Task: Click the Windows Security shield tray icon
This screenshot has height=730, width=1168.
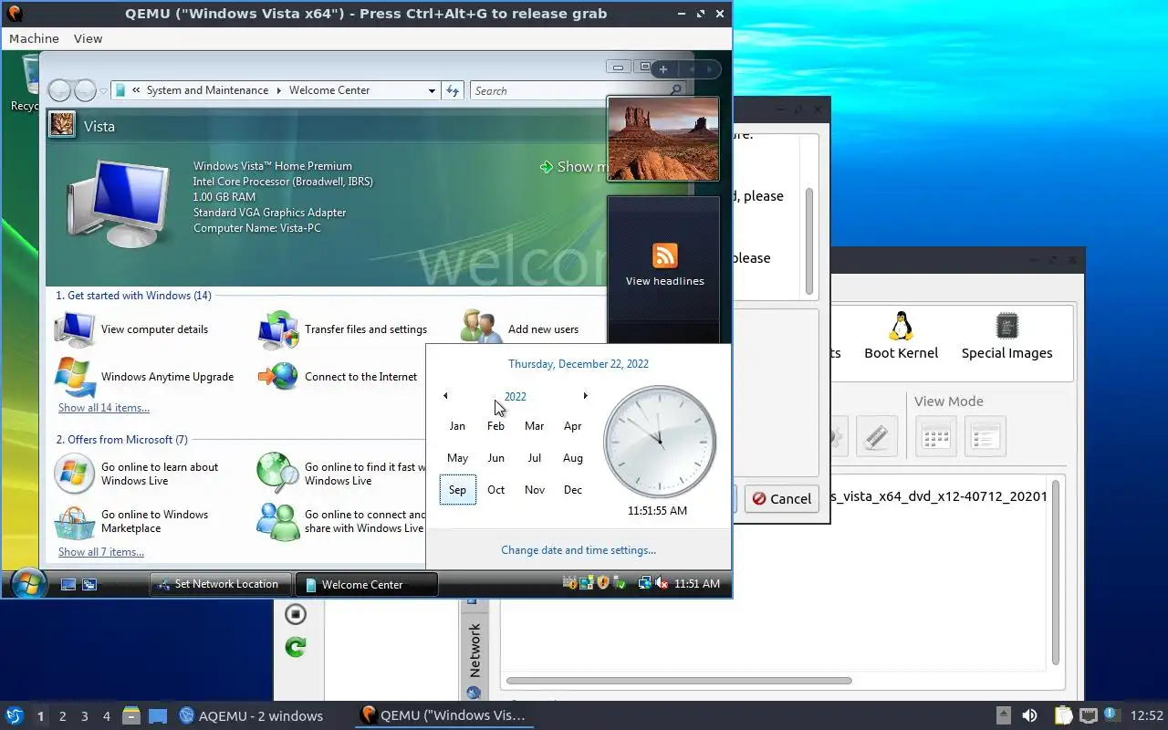Action: pyautogui.click(x=602, y=583)
